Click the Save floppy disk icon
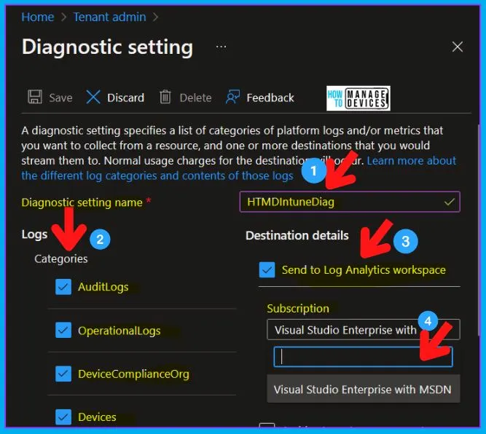Viewport: 486px width, 434px height. [x=35, y=97]
